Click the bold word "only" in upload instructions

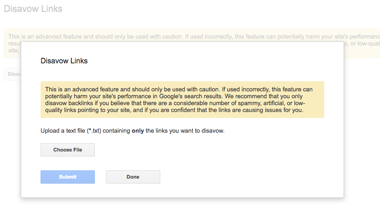click(x=138, y=131)
